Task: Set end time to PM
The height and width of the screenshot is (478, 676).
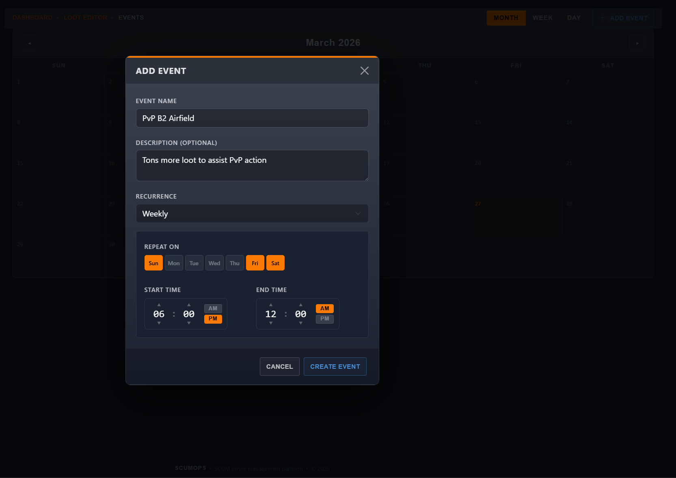Action: click(325, 319)
